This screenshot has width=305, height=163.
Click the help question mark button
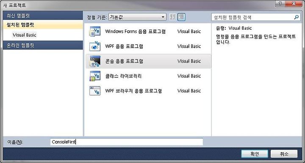pyautogui.click(x=280, y=3)
